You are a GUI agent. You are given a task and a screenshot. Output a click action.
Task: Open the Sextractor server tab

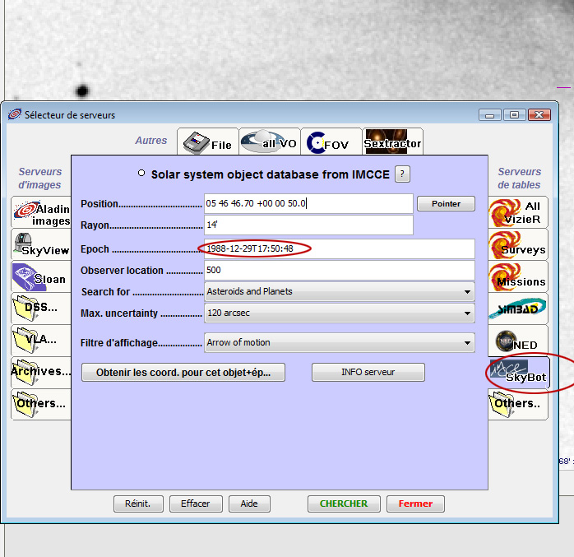[x=392, y=142]
